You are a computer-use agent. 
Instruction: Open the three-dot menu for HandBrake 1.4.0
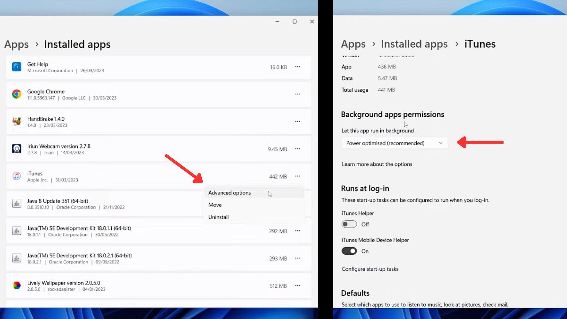pos(298,121)
